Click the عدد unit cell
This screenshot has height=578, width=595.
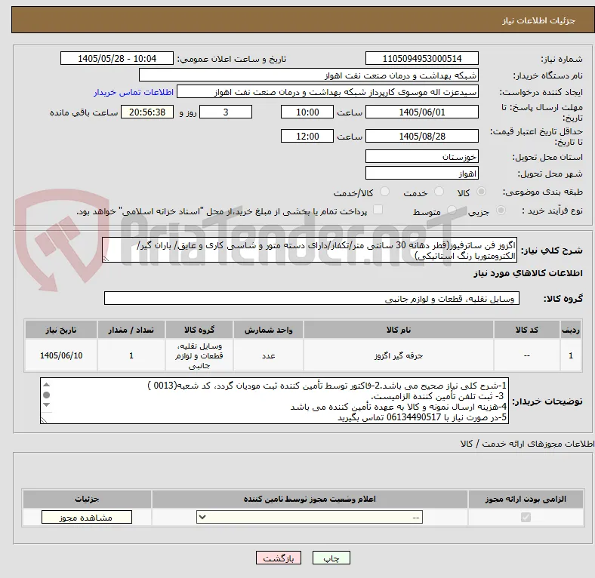click(x=268, y=355)
